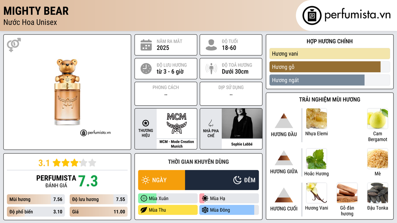Click the Độ phổ biến 3.10 score bar
Image resolution: width=397 pixels, height=223 pixels.
point(36,212)
